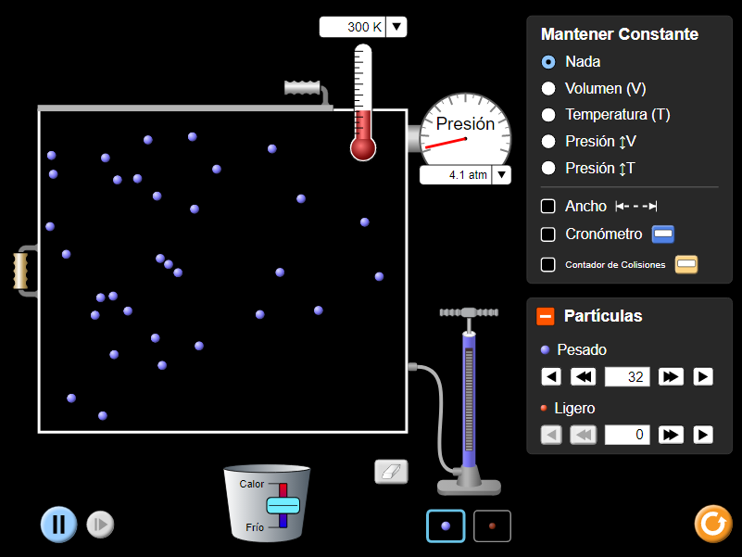
Task: Click the yellow collision counter icon
Action: click(686, 264)
